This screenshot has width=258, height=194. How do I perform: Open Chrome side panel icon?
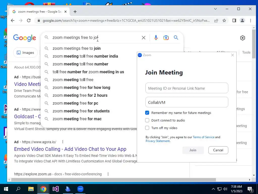point(234,20)
